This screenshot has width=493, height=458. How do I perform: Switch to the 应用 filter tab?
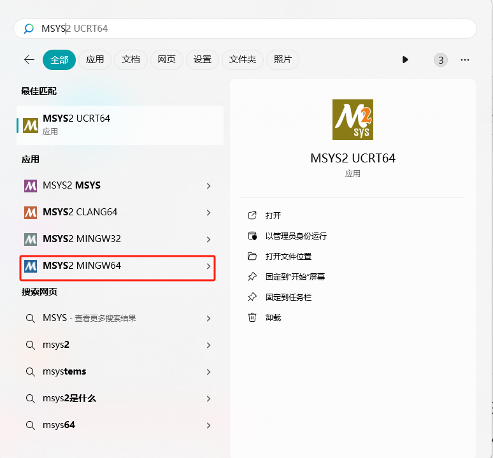[x=95, y=60]
